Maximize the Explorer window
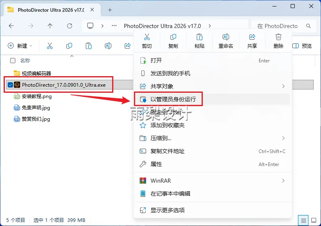Screen dimensions: 321x226 click(293, 6)
